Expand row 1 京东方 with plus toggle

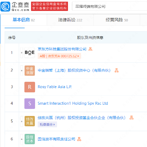click(22, 53)
